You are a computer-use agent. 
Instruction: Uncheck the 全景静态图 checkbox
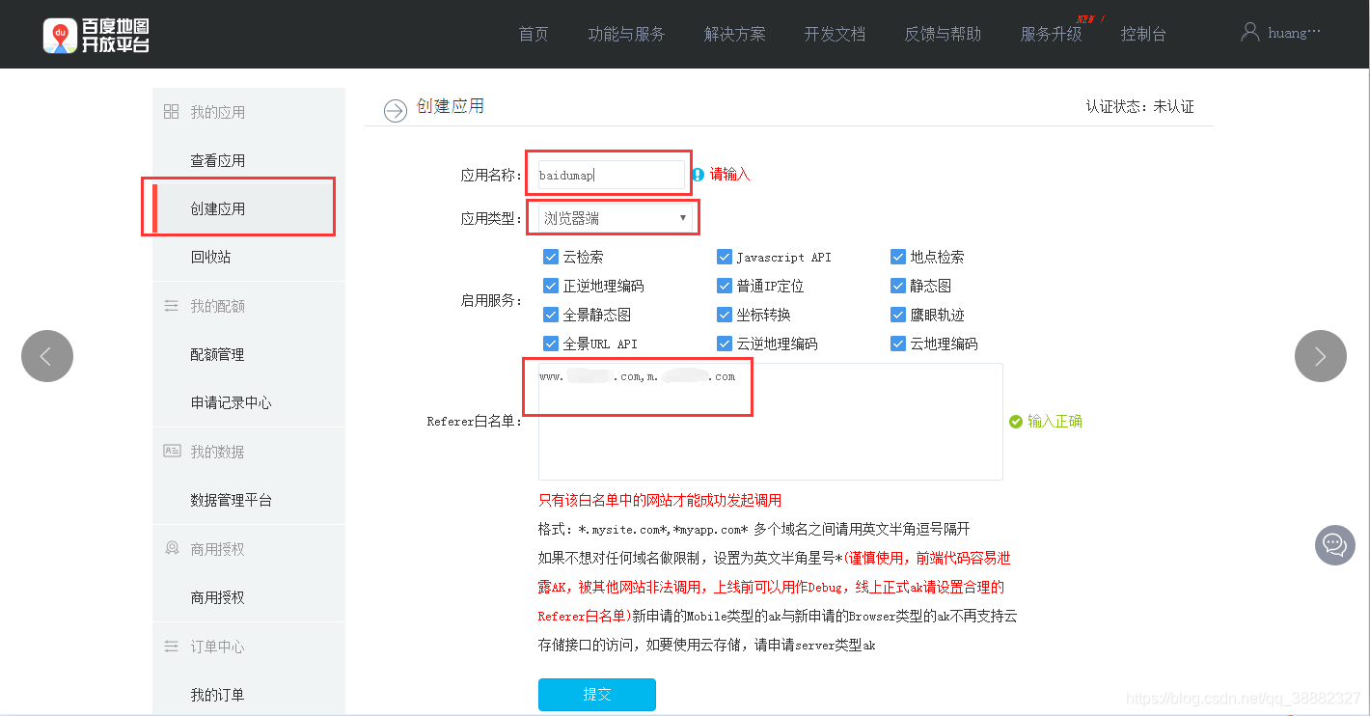(551, 315)
